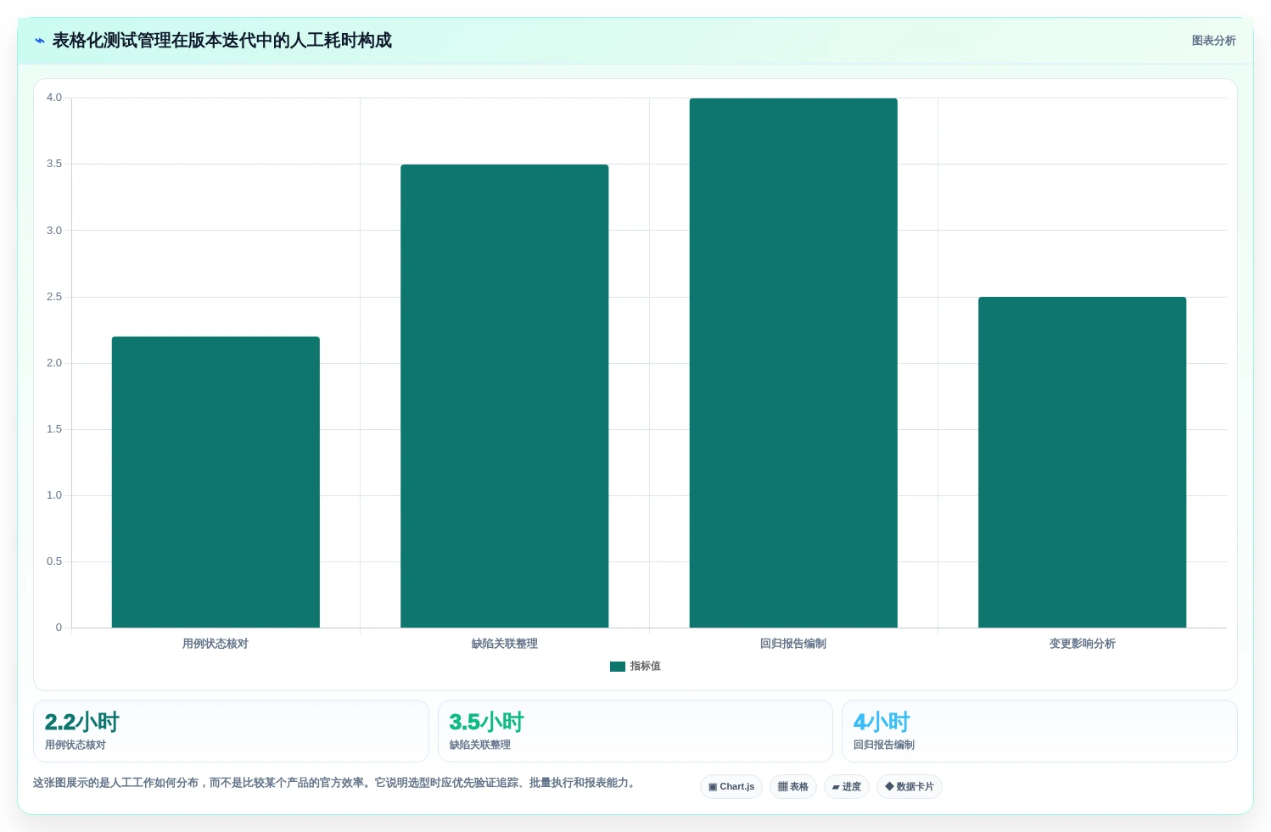Viewport: 1271px width, 832px height.
Task: Select the 3.5小时 data card
Action: [635, 731]
